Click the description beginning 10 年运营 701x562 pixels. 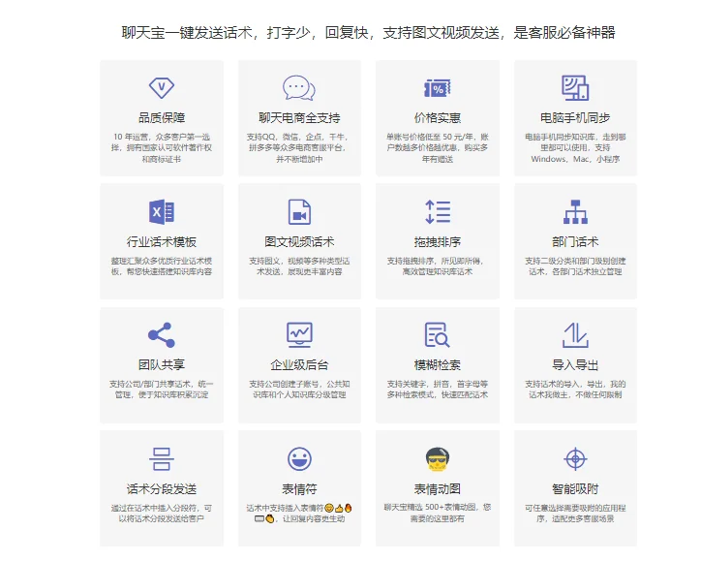pos(162,147)
